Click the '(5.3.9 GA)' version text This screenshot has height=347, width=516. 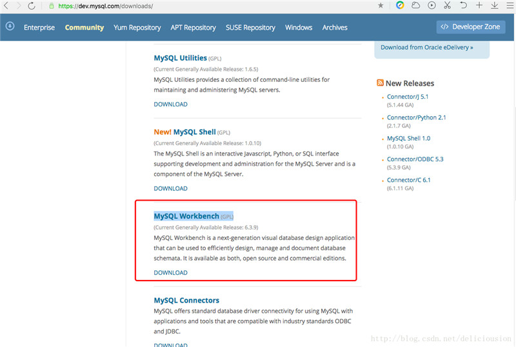coord(399,168)
